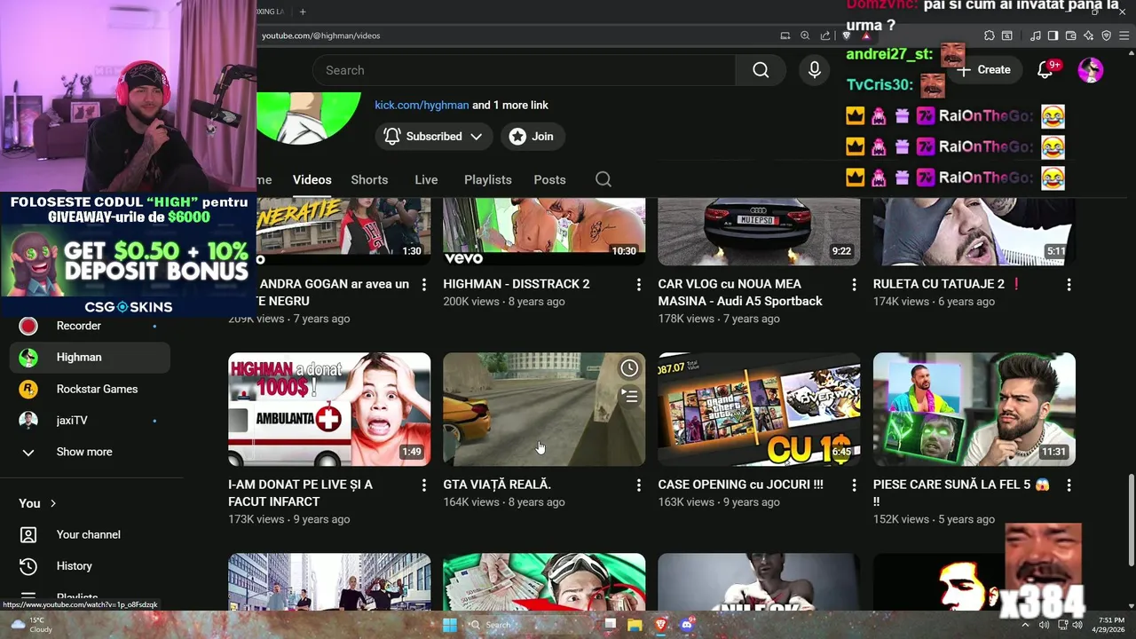1136x639 pixels.
Task: Switch to the Shorts tab
Action: 369,179
